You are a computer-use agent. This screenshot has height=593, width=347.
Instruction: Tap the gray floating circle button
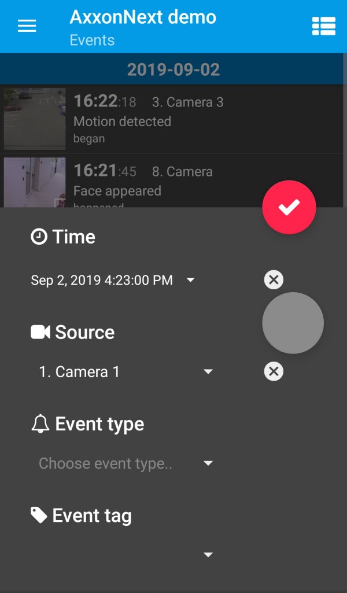point(293,323)
